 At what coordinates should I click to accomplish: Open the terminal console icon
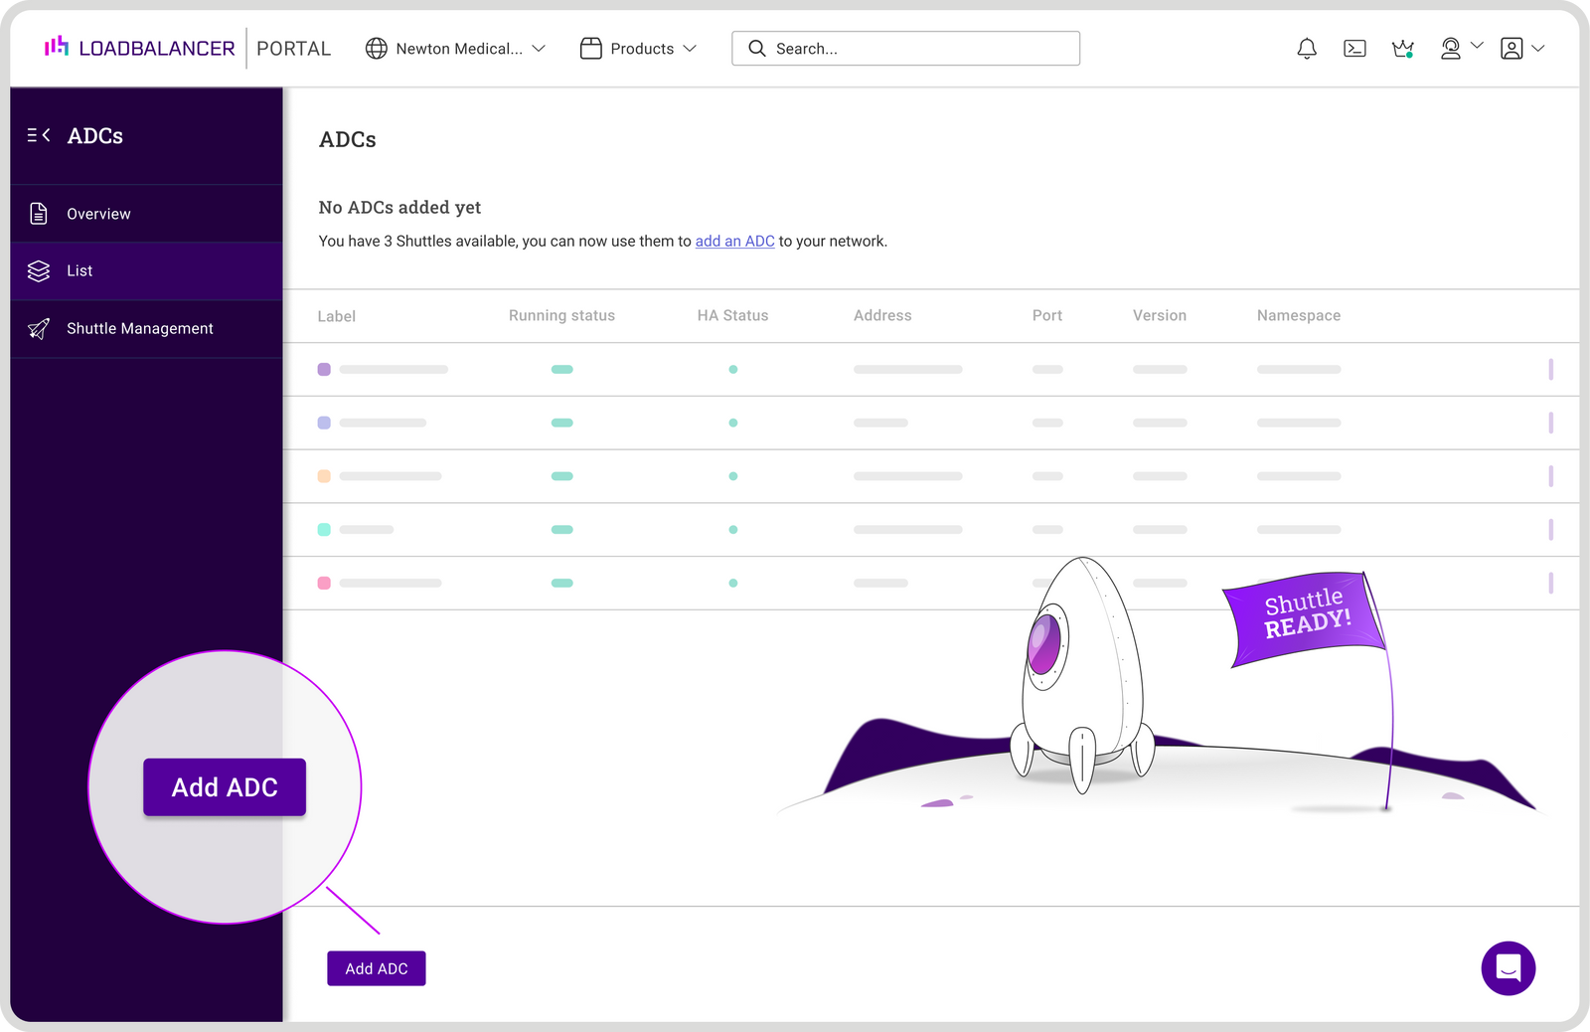[x=1353, y=48]
